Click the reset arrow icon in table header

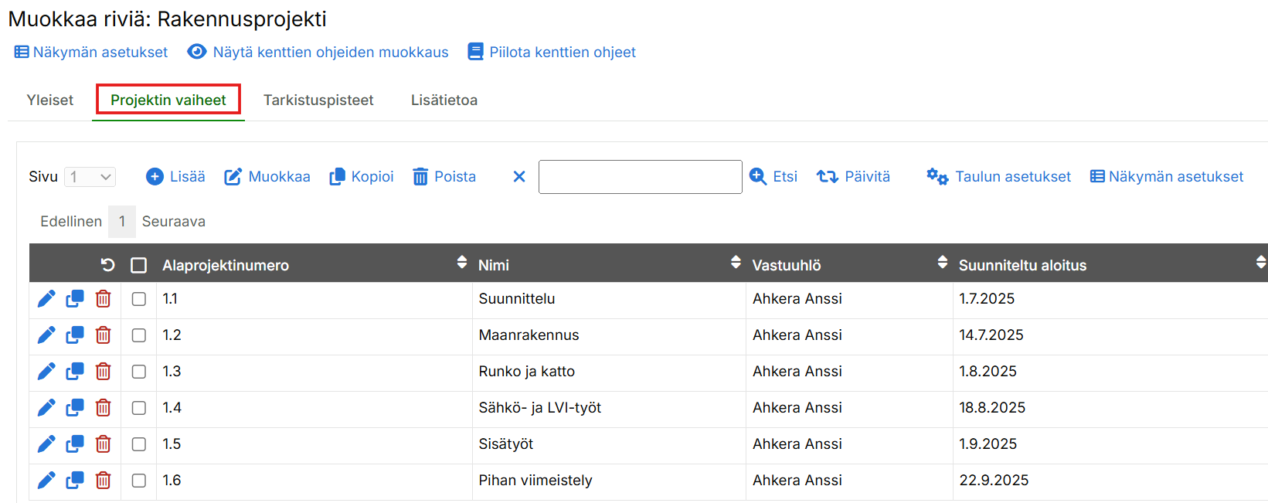pyautogui.click(x=107, y=265)
